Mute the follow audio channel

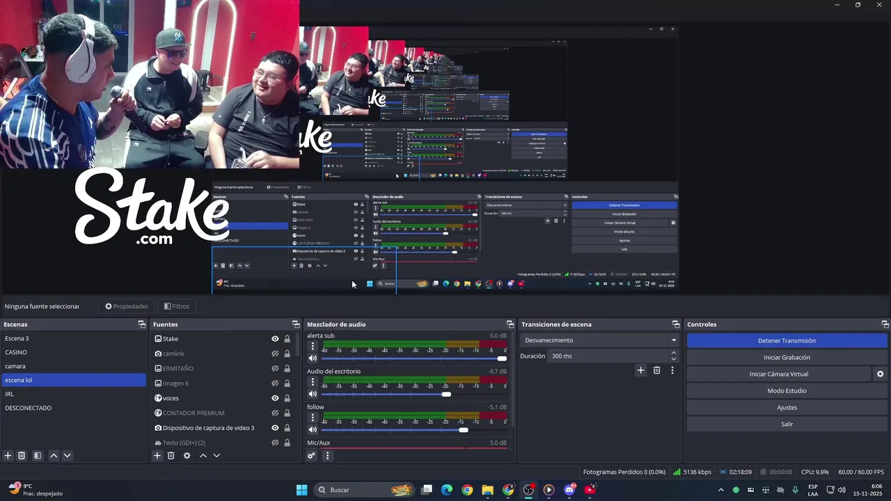(x=313, y=430)
